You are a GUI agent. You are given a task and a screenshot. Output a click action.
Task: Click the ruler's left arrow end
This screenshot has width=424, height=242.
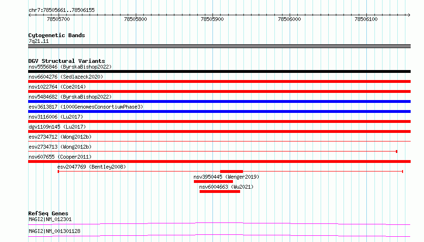(x=30, y=15)
